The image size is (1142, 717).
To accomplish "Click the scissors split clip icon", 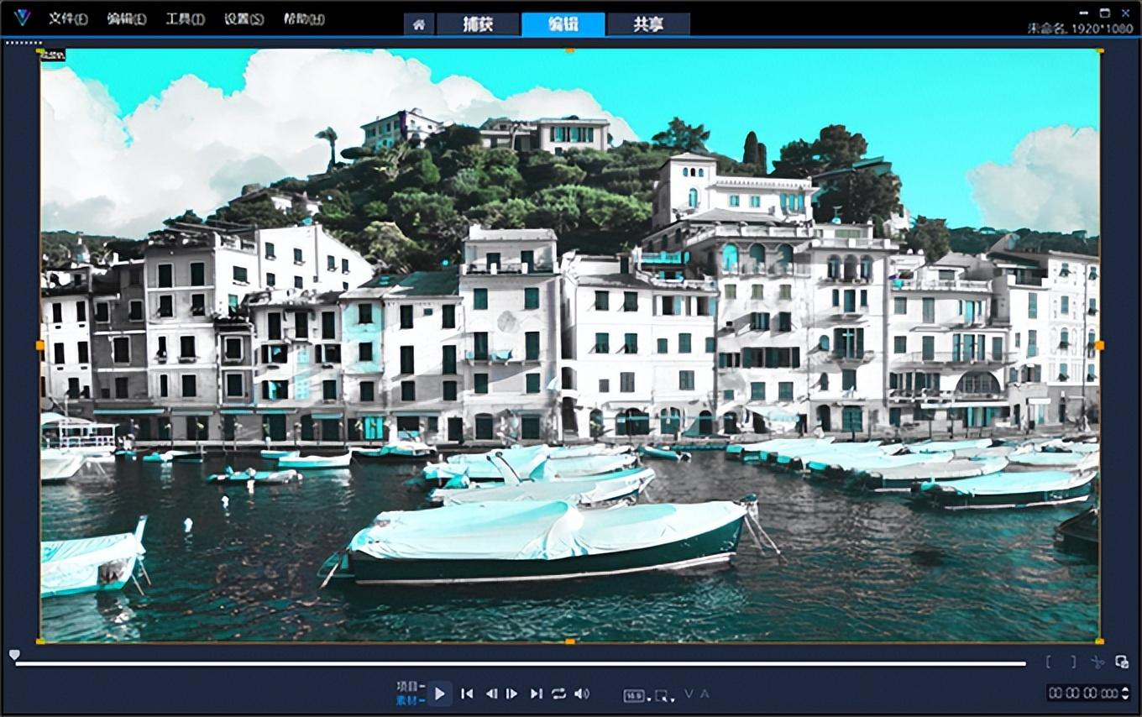I will click(x=1097, y=662).
